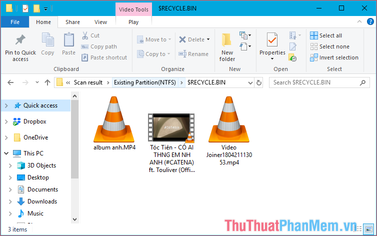Open the recent locations dropdown
Image resolution: width=377 pixels, height=236 pixels.
37,82
